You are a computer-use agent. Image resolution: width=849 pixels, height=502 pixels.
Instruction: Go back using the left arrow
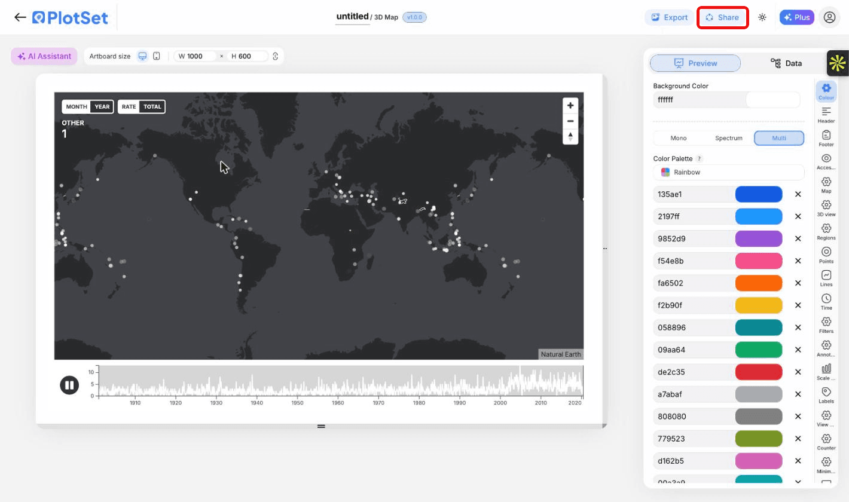coord(20,17)
